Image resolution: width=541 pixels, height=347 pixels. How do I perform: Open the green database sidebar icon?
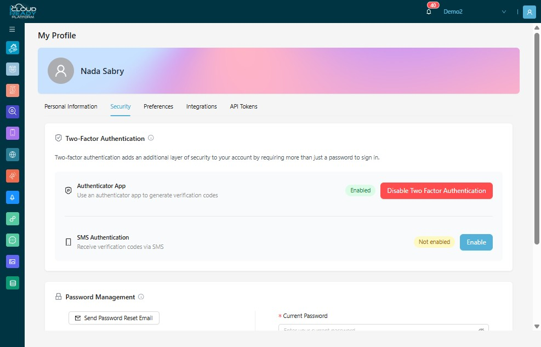tap(13, 283)
